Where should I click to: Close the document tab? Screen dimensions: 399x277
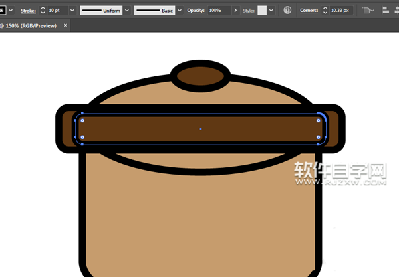click(x=66, y=26)
